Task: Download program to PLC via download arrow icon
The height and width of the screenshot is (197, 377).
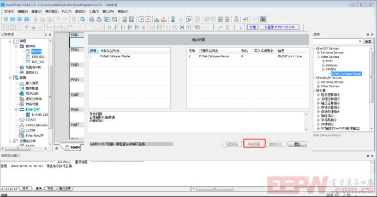Action: (x=157, y=19)
